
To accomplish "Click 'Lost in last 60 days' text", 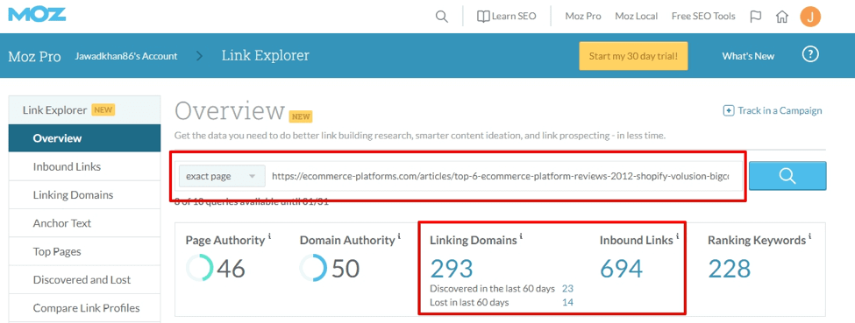I will [x=469, y=302].
